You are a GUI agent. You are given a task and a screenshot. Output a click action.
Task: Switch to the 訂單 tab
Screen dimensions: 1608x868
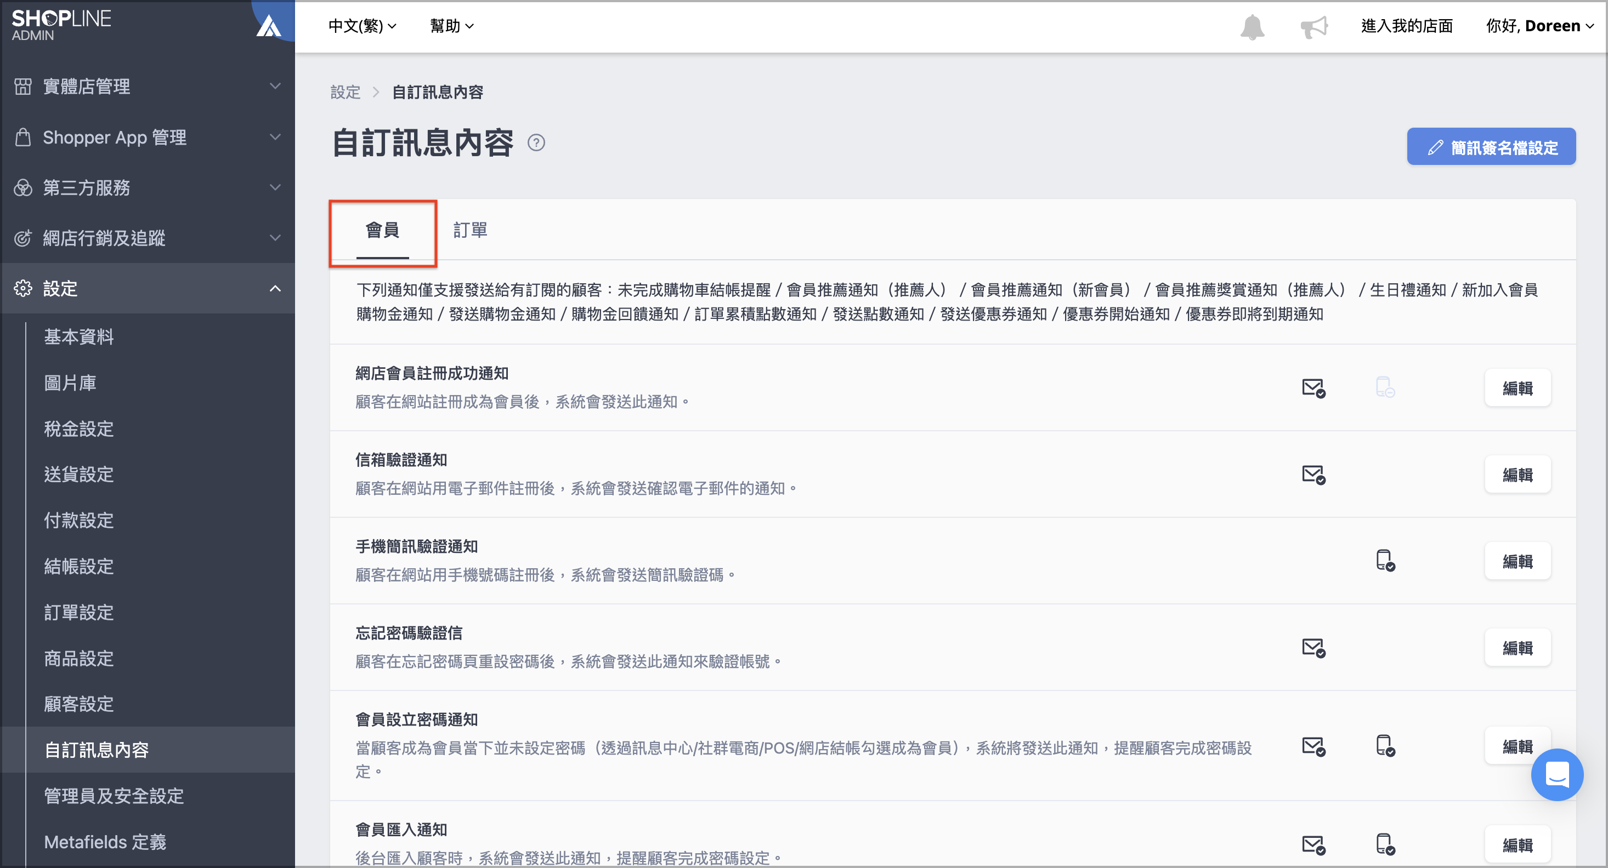pos(470,231)
